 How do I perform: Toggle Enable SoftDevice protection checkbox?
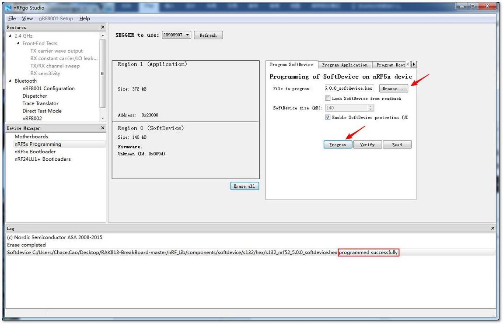tap(328, 117)
